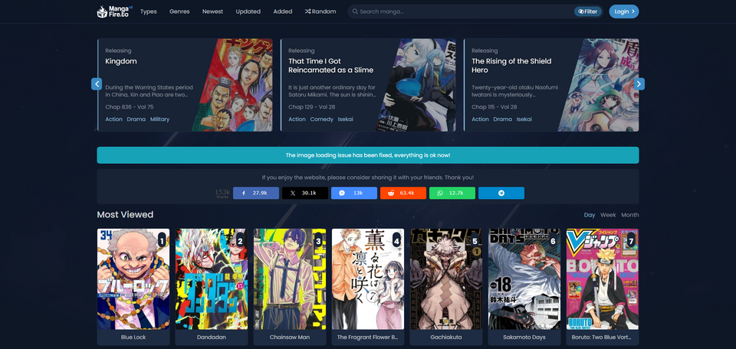The width and height of the screenshot is (736, 349).
Task: Share via the Telegram button
Action: pyautogui.click(x=501, y=193)
